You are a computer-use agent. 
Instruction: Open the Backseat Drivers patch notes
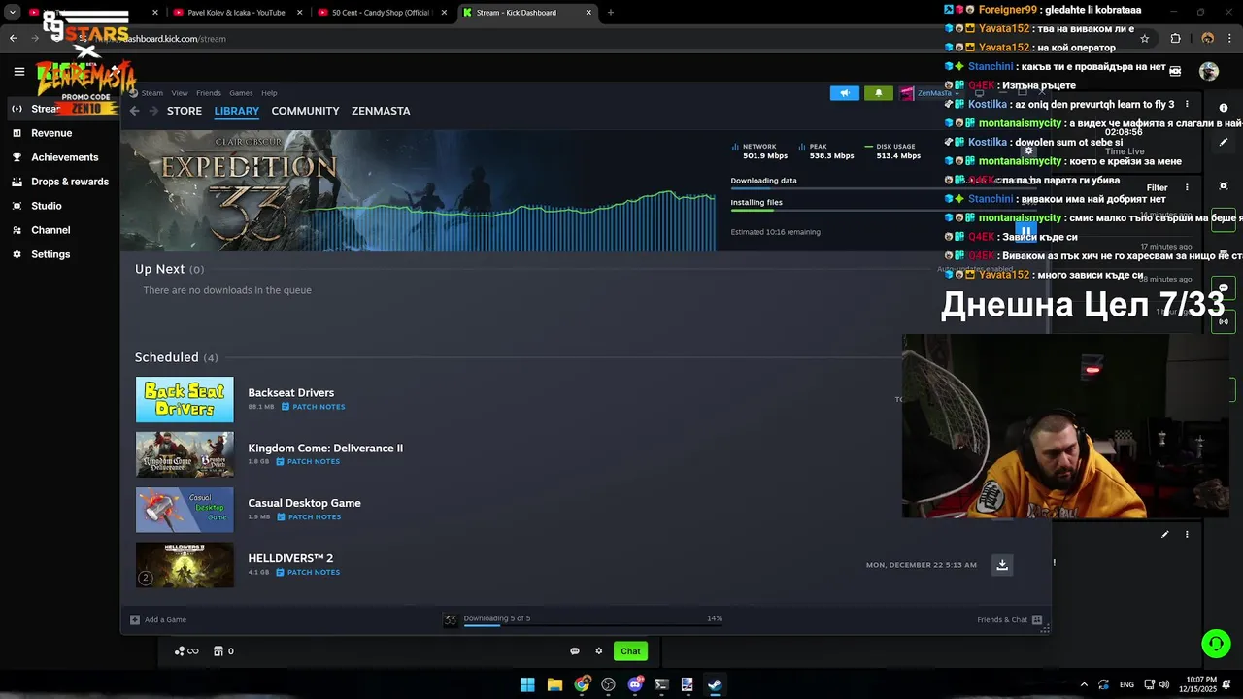(x=313, y=407)
